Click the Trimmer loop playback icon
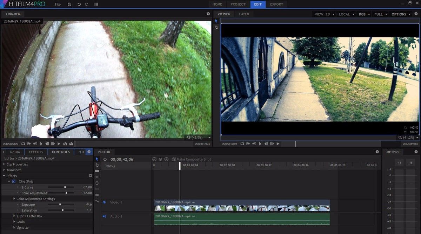 click(x=23, y=144)
